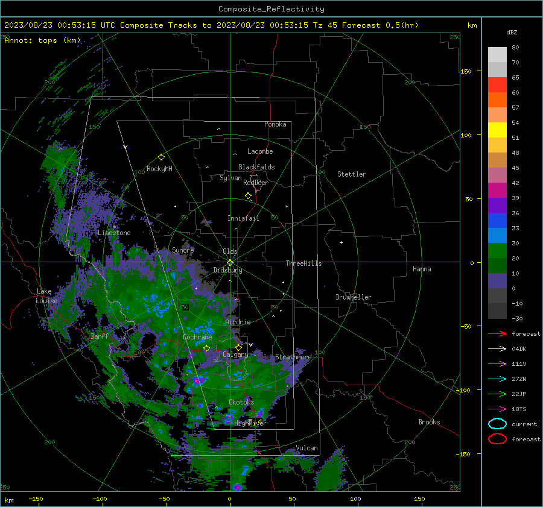543x507 pixels.
Task: Click the Strathmore town label
Action: click(294, 357)
